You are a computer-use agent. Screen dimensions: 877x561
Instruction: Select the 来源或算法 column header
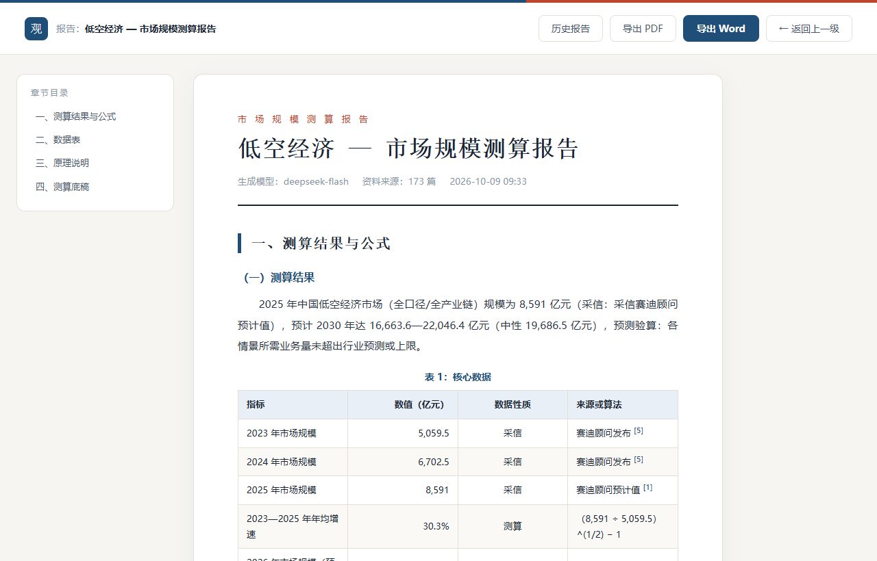(623, 404)
